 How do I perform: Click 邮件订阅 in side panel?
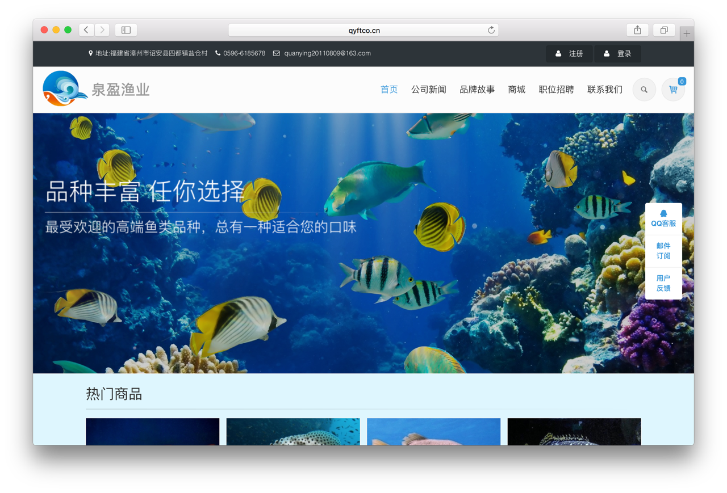[x=663, y=251]
